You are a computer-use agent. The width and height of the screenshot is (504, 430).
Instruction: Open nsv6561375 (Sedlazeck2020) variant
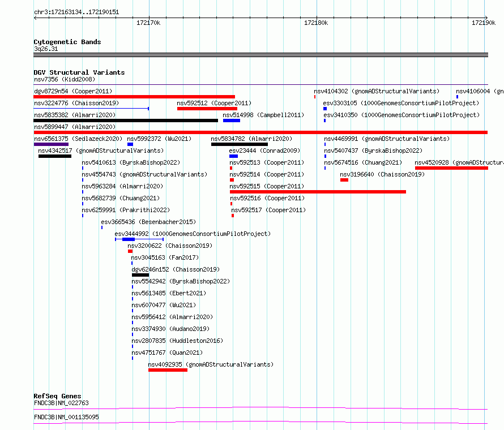(78, 139)
